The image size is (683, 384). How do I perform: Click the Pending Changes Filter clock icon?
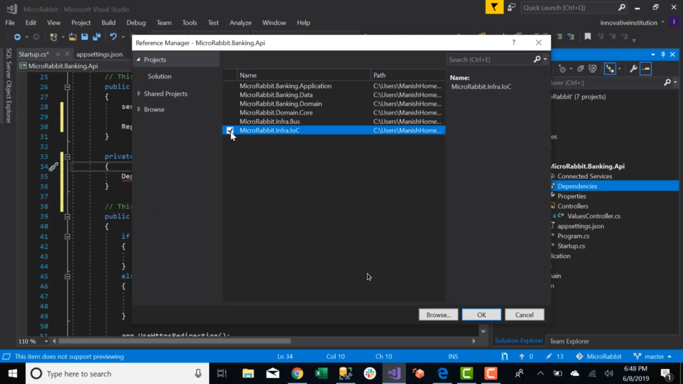click(x=562, y=69)
